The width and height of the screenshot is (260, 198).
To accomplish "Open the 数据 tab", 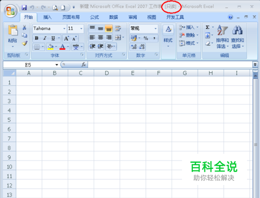I will click(113, 17).
